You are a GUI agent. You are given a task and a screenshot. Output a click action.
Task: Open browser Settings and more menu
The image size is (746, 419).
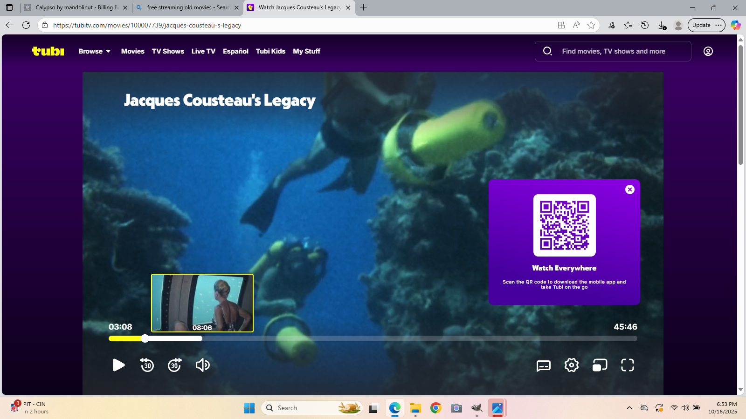(718, 25)
